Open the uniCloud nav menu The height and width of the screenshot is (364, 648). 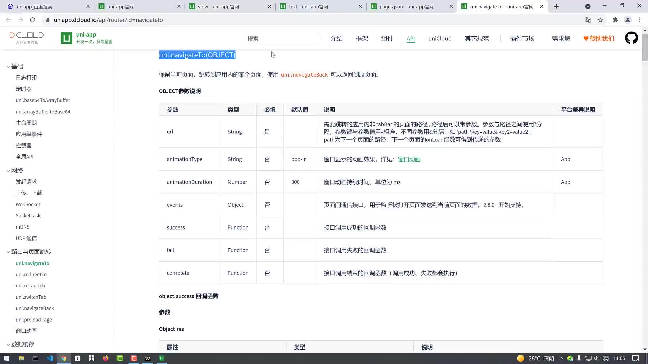440,38
